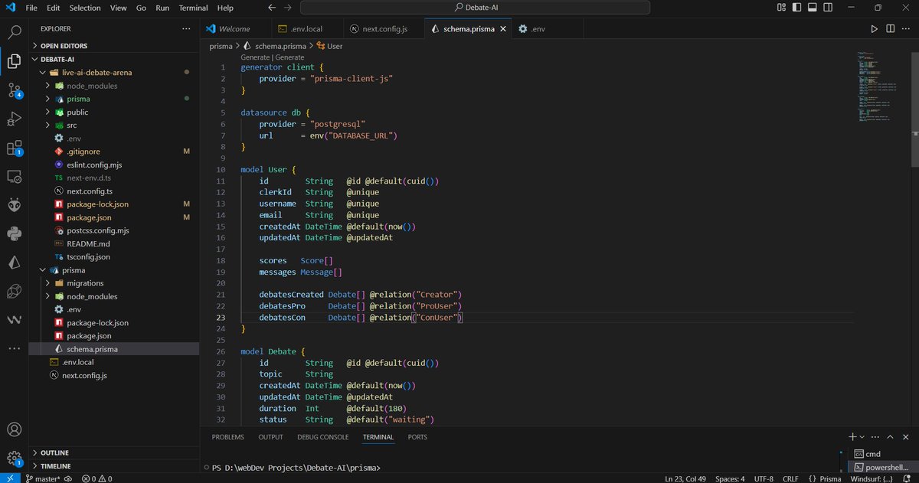The height and width of the screenshot is (483, 919).
Task: Go forward with the right arrow
Action: click(289, 8)
